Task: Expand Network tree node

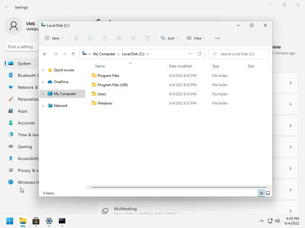Action: [43, 106]
